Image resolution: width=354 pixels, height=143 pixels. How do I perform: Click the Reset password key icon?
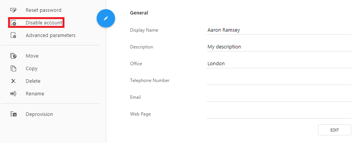(x=13, y=10)
